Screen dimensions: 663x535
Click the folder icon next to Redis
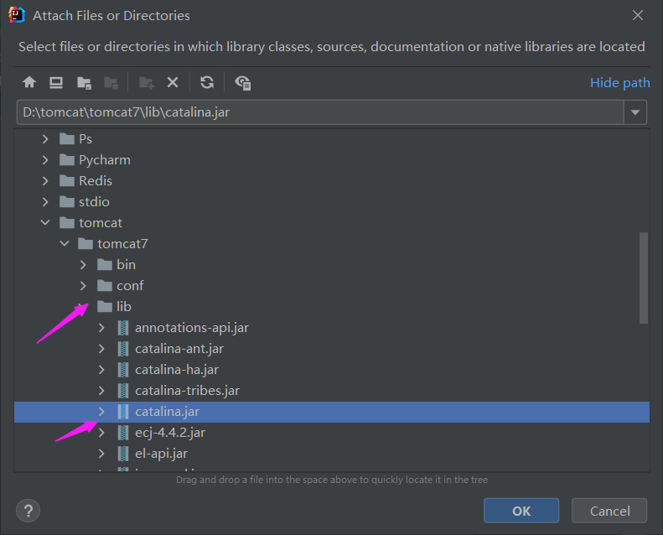pyautogui.click(x=67, y=181)
